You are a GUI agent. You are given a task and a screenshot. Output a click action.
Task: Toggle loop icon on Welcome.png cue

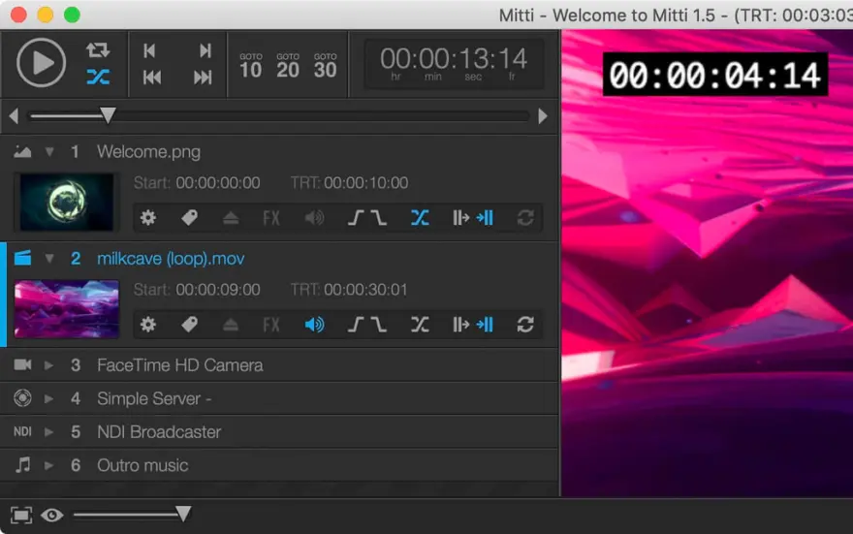pyautogui.click(x=525, y=218)
